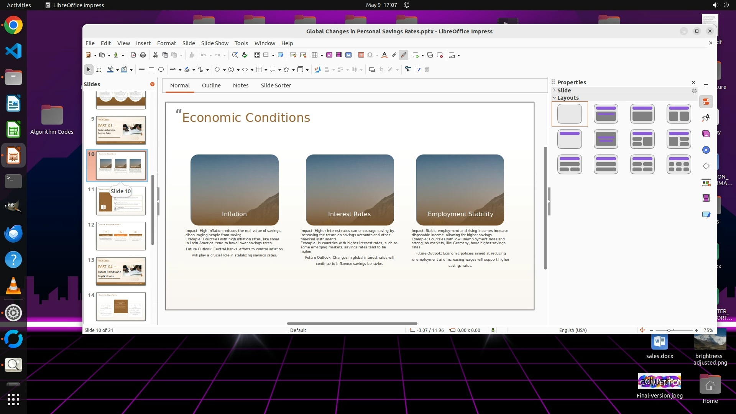Insert an image from toolbar
The height and width of the screenshot is (414, 736).
tap(329, 55)
